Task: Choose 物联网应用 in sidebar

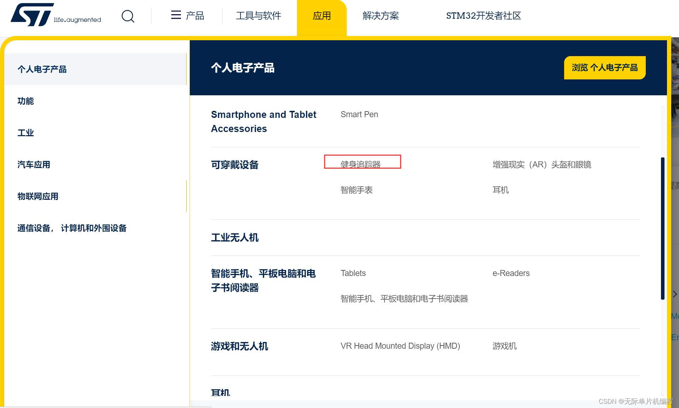Action: (38, 196)
